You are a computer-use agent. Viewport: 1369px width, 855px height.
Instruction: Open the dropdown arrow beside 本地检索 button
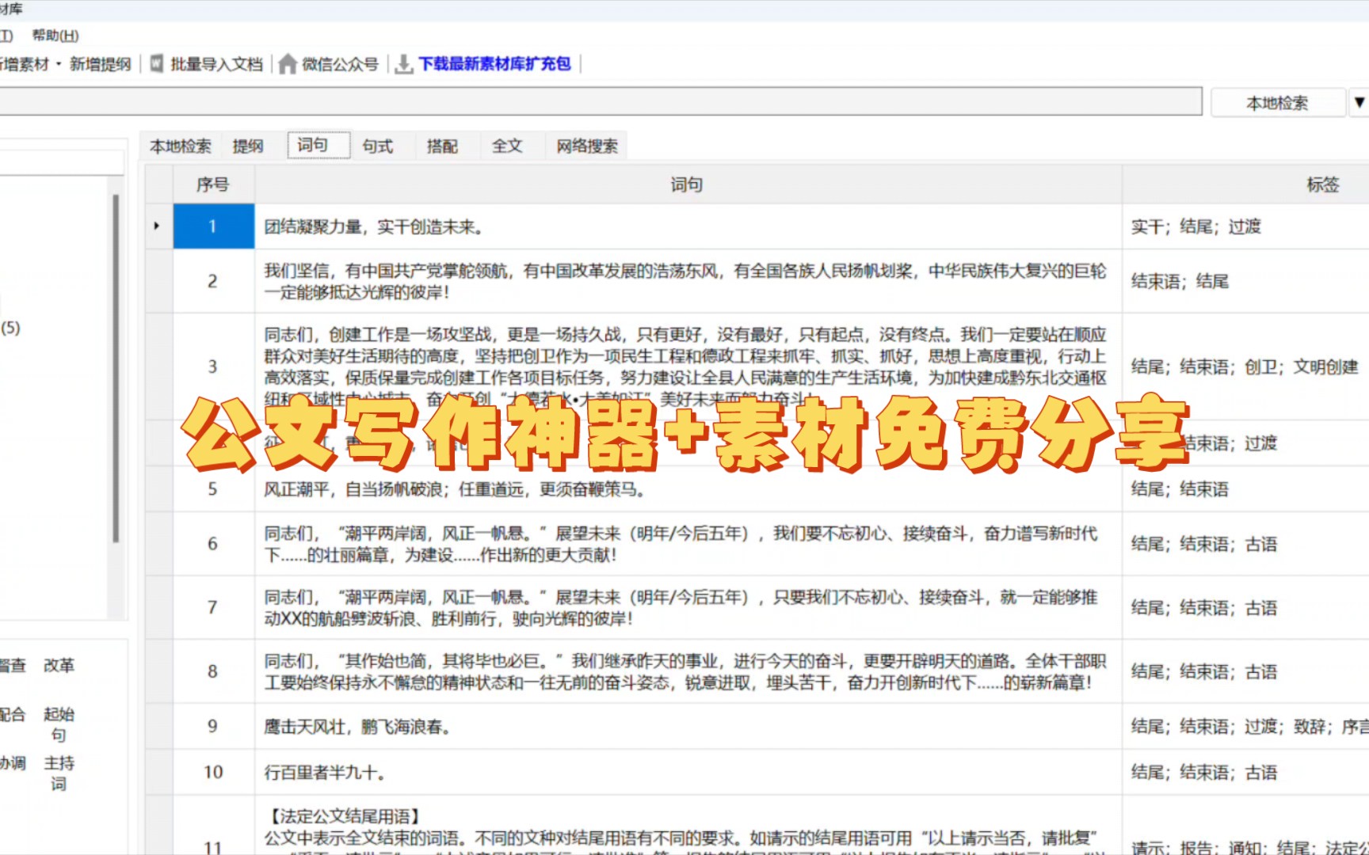pos(1359,102)
